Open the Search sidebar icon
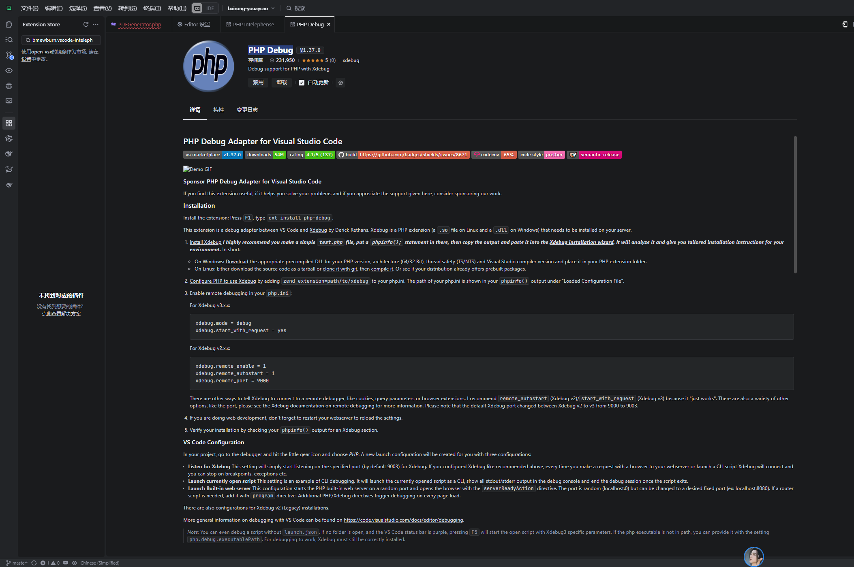 click(9, 39)
